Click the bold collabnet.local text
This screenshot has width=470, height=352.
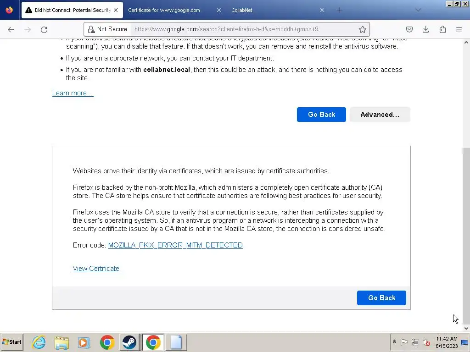pos(167,70)
